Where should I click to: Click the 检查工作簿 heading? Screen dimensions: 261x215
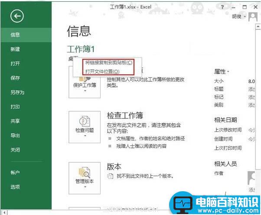125,116
